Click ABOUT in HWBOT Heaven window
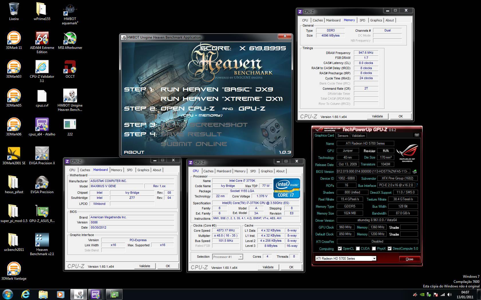This screenshot has width=481, height=300. 134,152
